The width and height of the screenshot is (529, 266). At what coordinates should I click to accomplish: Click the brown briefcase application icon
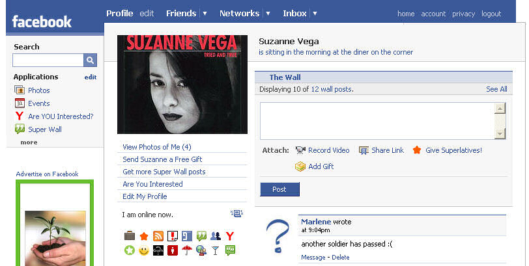tap(129, 236)
